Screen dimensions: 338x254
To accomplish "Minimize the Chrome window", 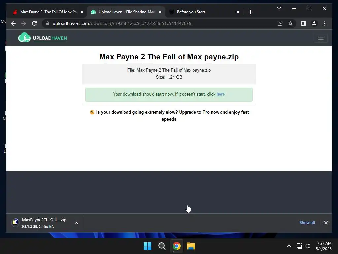I will [x=294, y=8].
